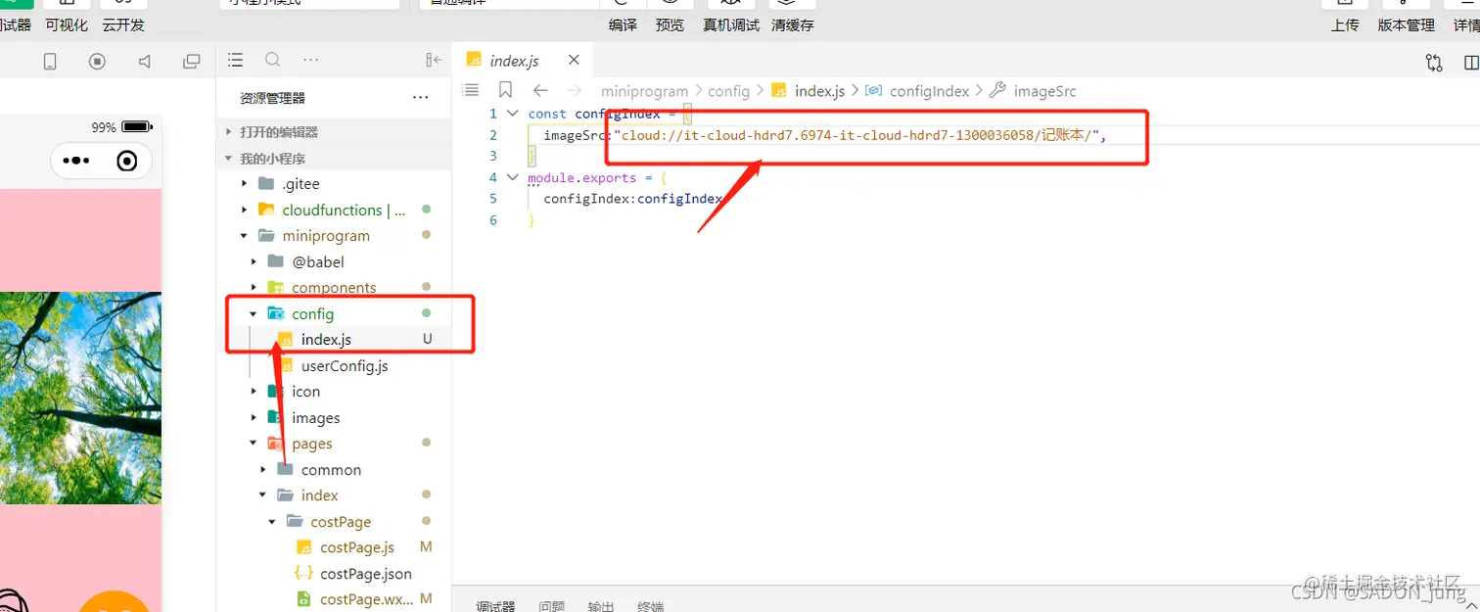This screenshot has width=1480, height=612.
Task: Click config in the breadcrumb
Action: 728,91
